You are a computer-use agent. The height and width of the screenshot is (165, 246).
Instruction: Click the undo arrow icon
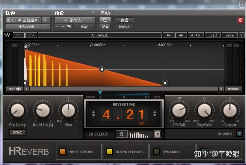19,35
